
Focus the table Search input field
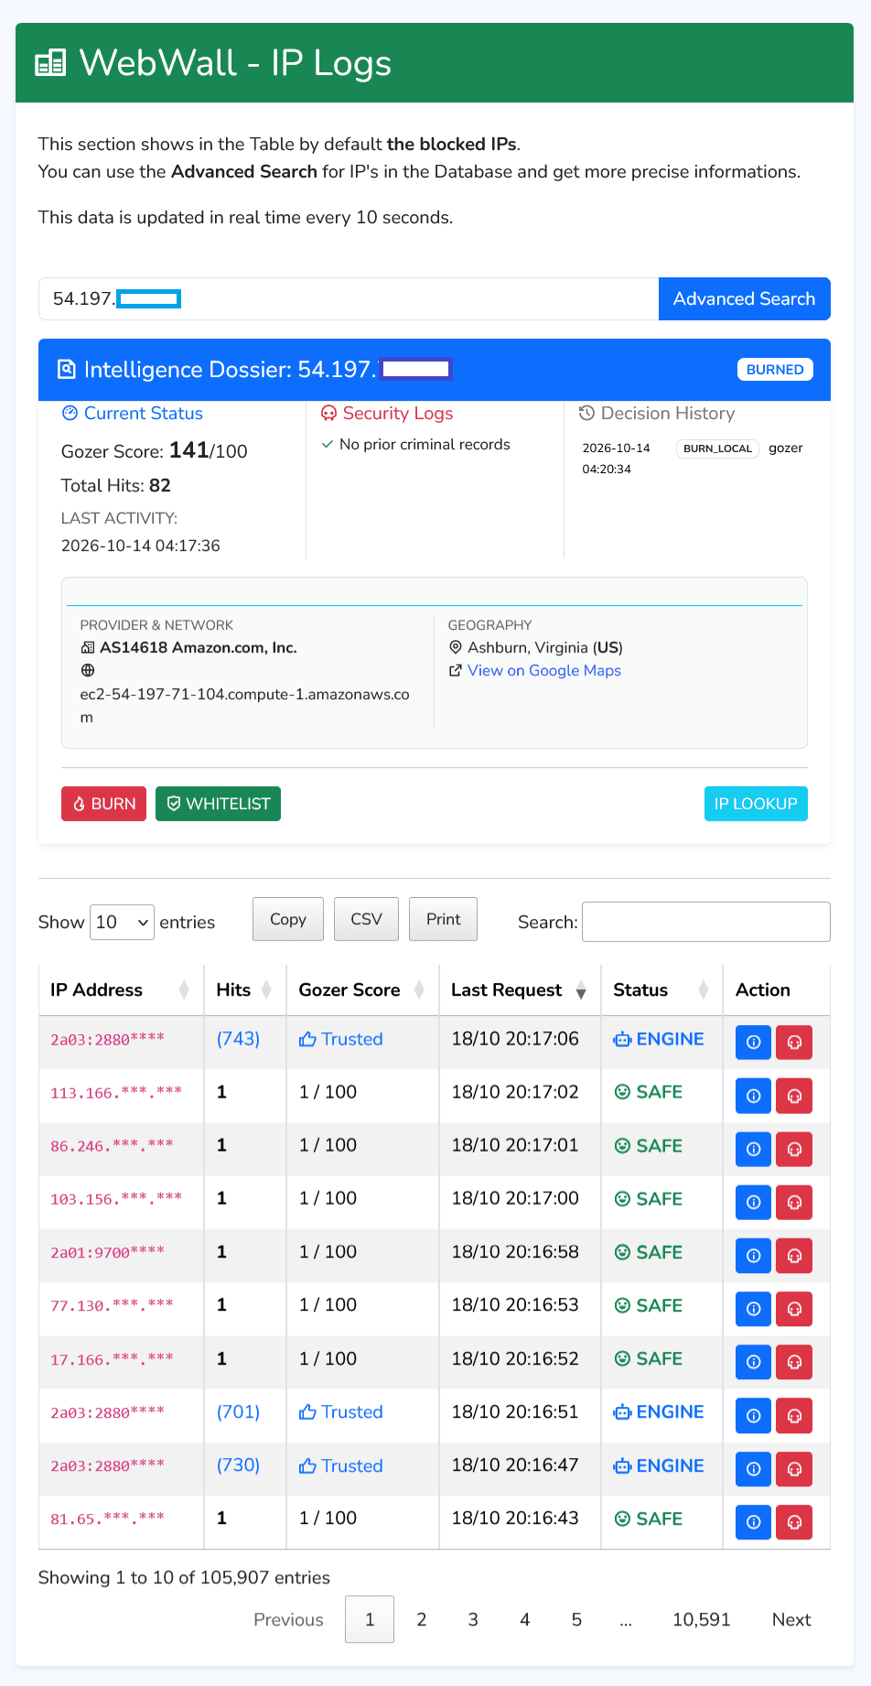point(706,922)
